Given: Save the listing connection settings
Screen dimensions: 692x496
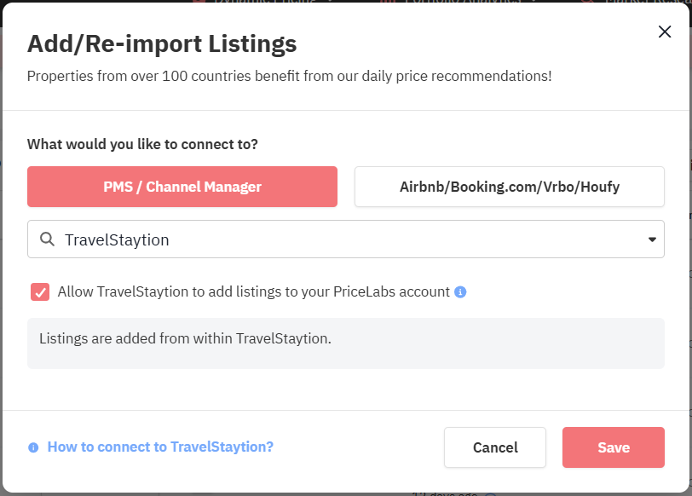Looking at the screenshot, I should point(613,447).
